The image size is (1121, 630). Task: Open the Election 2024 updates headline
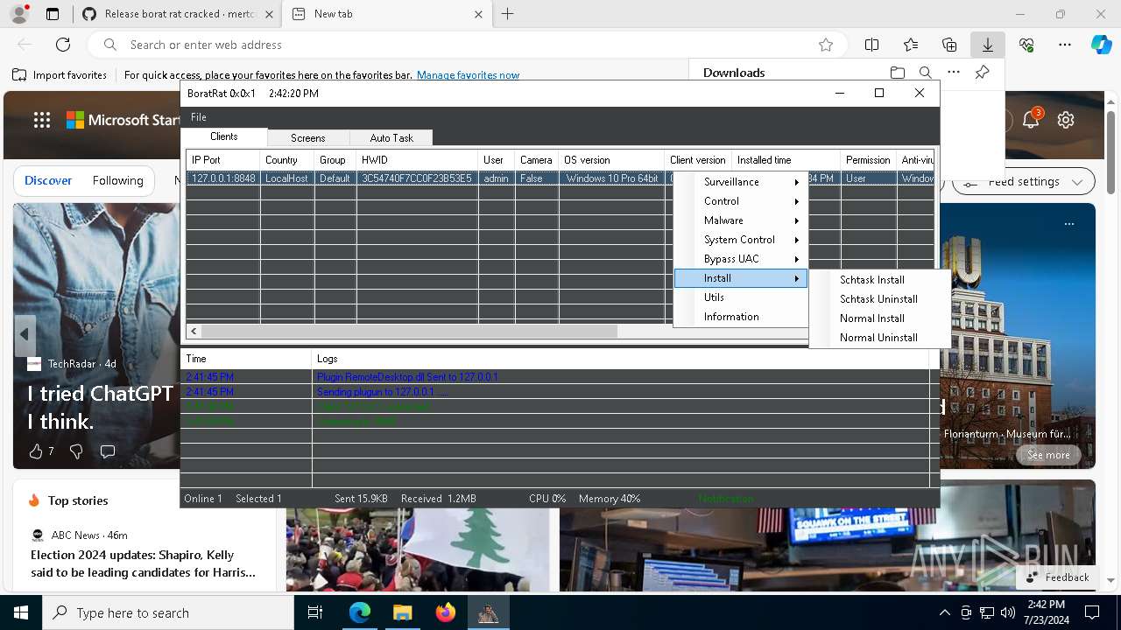coord(144,563)
